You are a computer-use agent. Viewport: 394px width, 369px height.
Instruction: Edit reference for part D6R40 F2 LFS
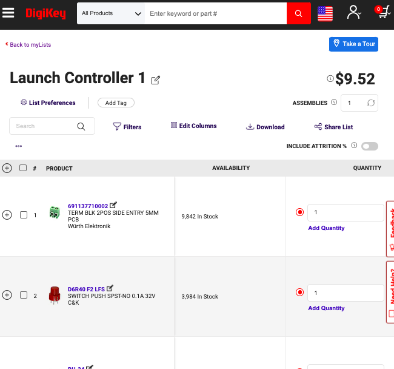[x=110, y=288]
